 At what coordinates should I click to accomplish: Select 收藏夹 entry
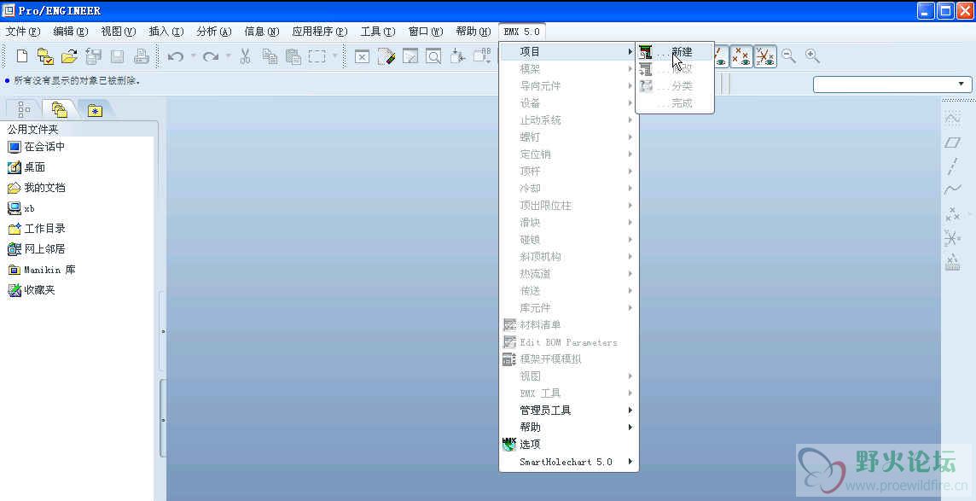tap(31, 290)
